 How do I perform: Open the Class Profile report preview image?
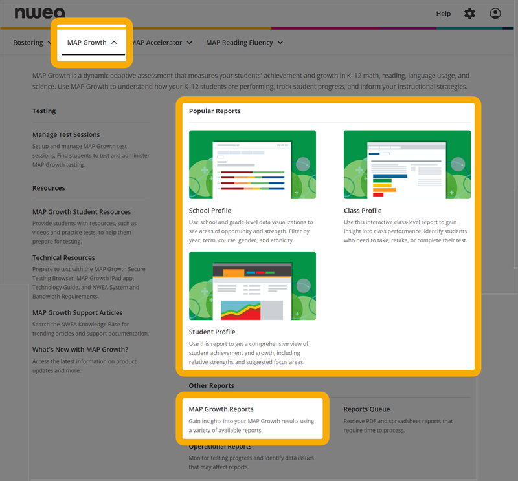(407, 164)
